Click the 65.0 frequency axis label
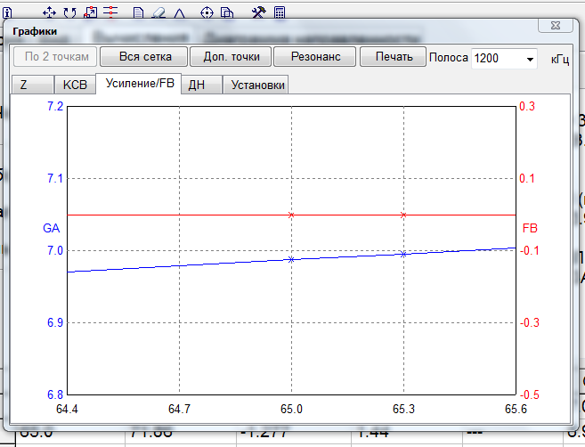Image resolution: width=585 pixels, height=447 pixels. [291, 409]
